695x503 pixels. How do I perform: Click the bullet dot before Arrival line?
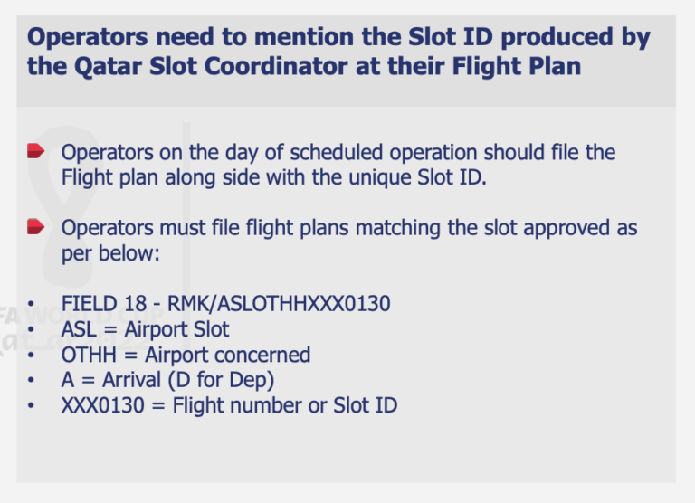(x=32, y=380)
